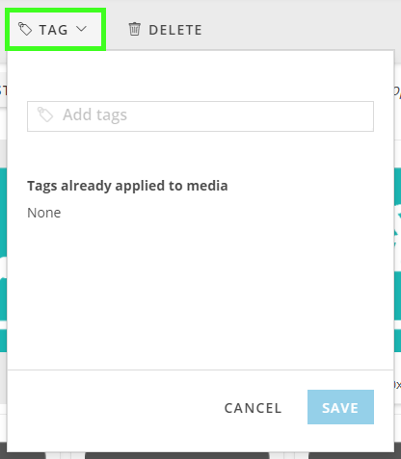
Task: Click the 'None' applied tags text
Action: tap(44, 213)
